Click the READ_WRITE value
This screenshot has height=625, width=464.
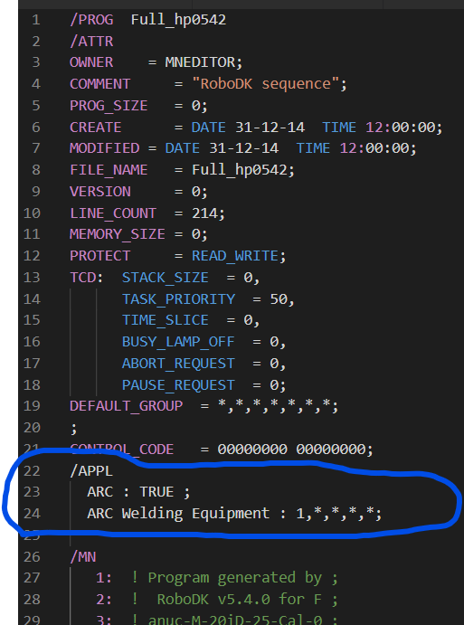click(x=235, y=256)
